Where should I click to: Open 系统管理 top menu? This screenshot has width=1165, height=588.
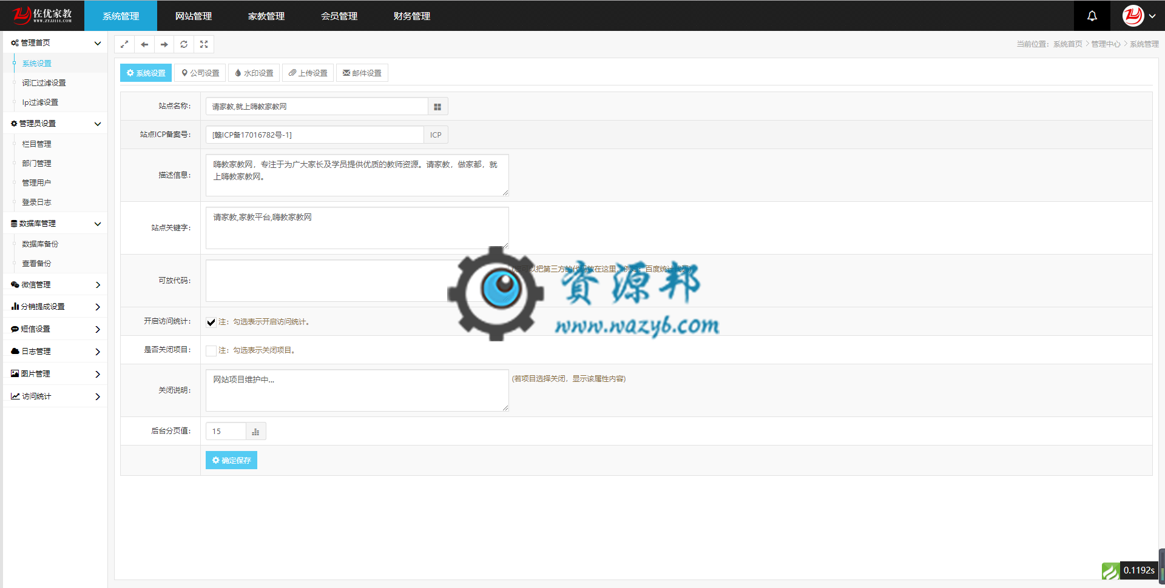click(121, 16)
